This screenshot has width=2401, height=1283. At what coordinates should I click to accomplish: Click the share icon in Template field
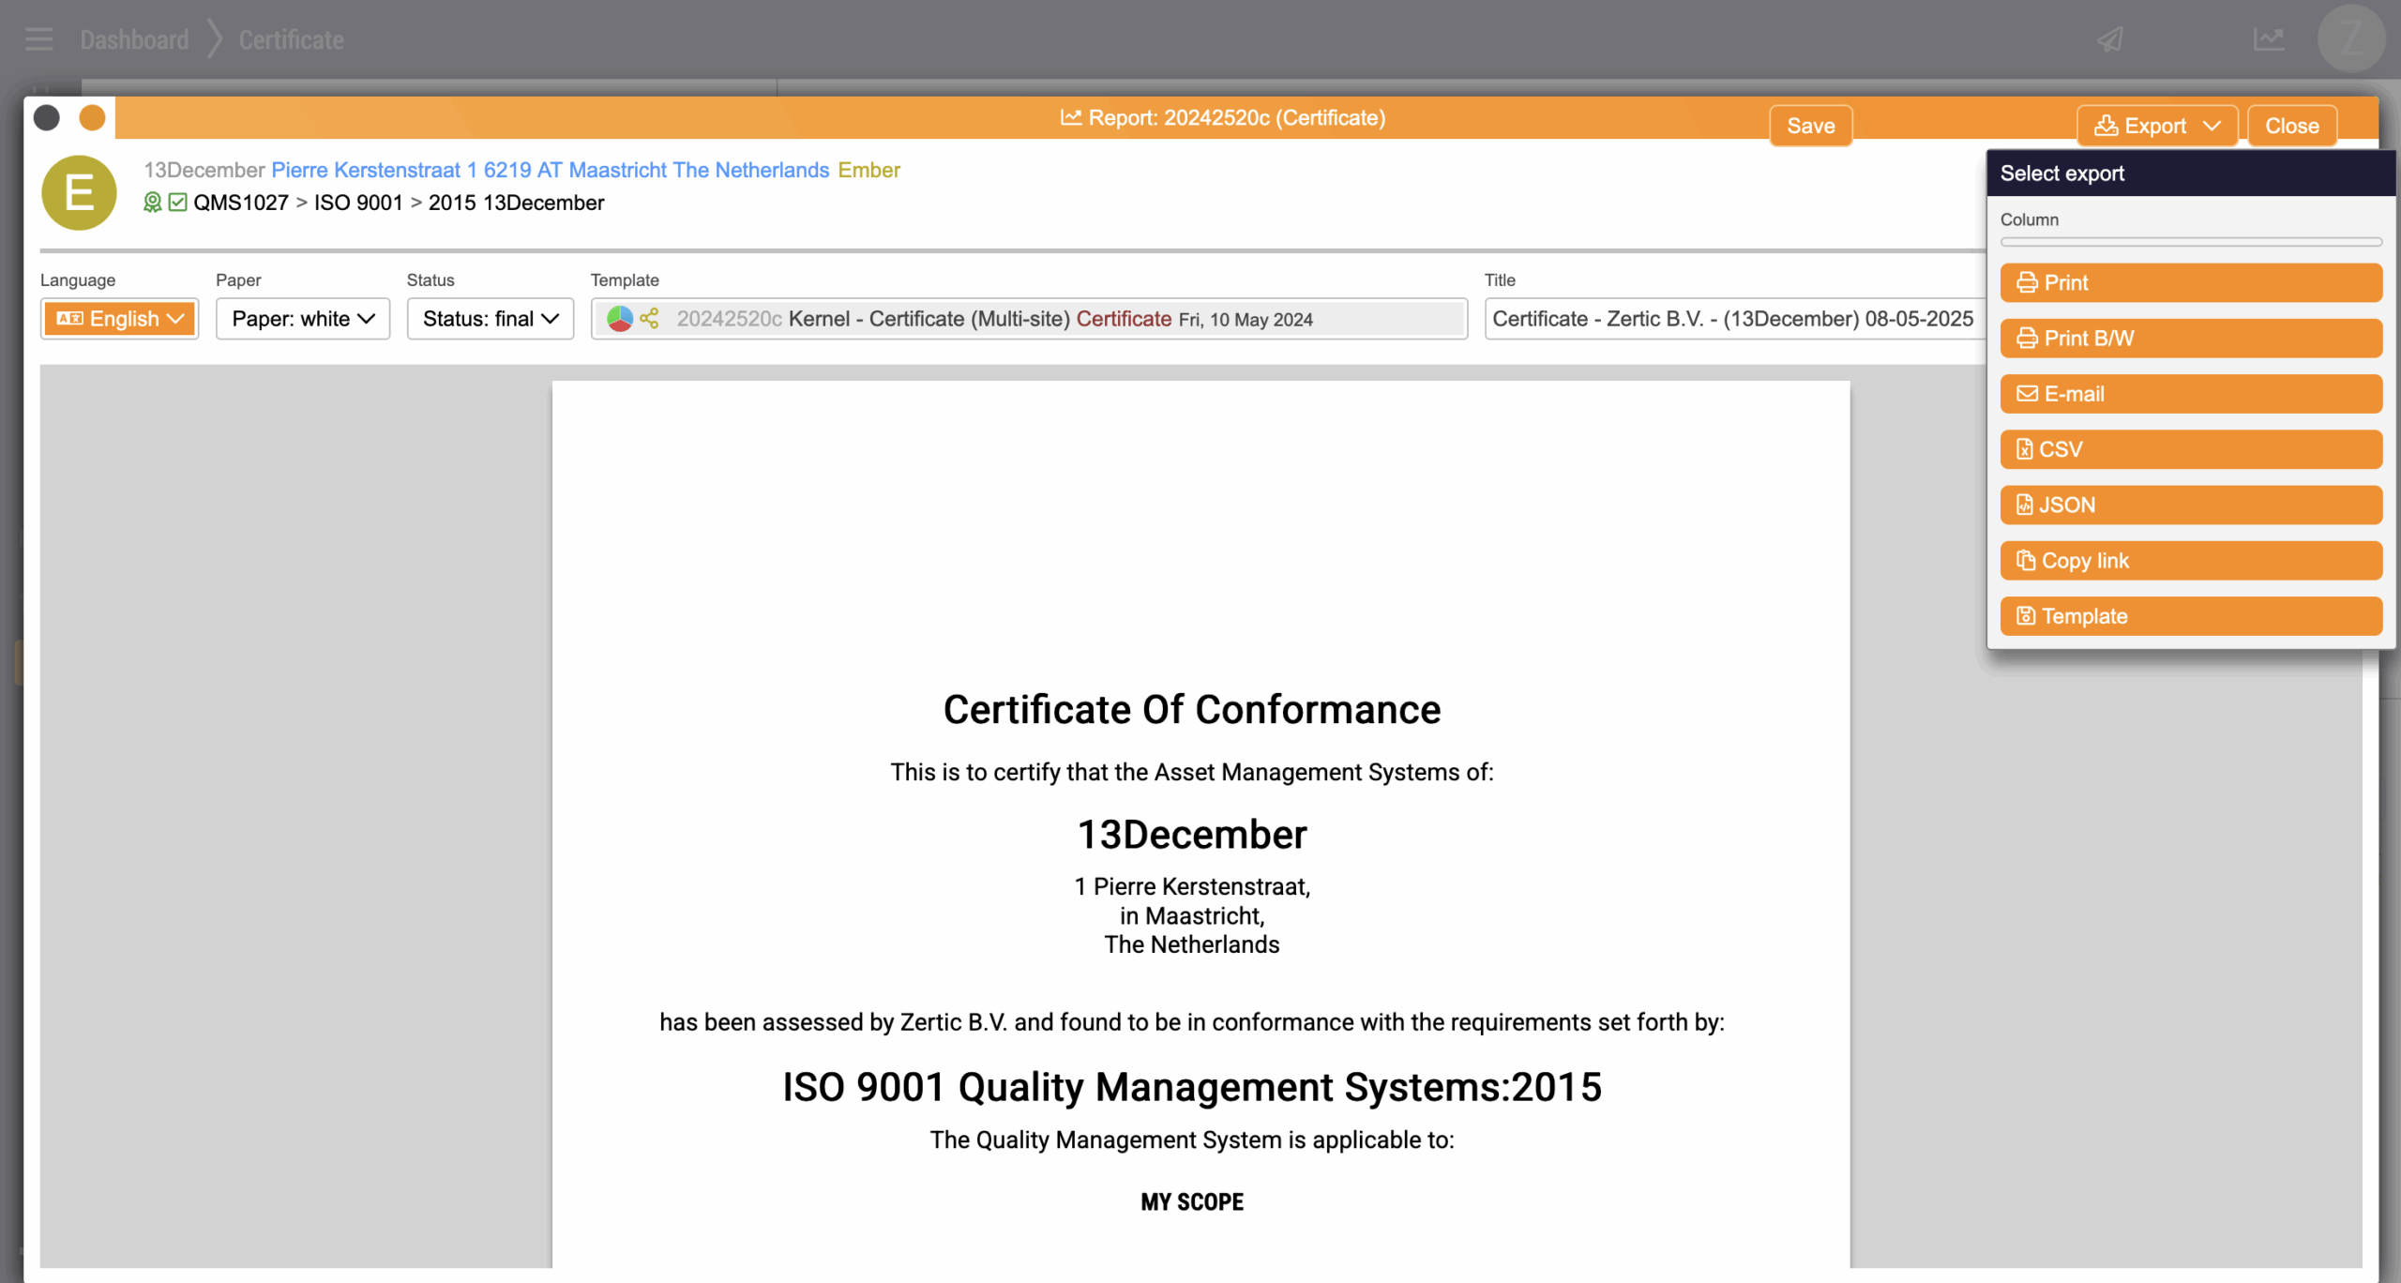(649, 319)
